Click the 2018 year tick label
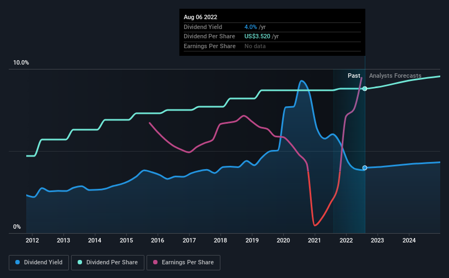Viewport: 449px width, 278px height. (220, 240)
